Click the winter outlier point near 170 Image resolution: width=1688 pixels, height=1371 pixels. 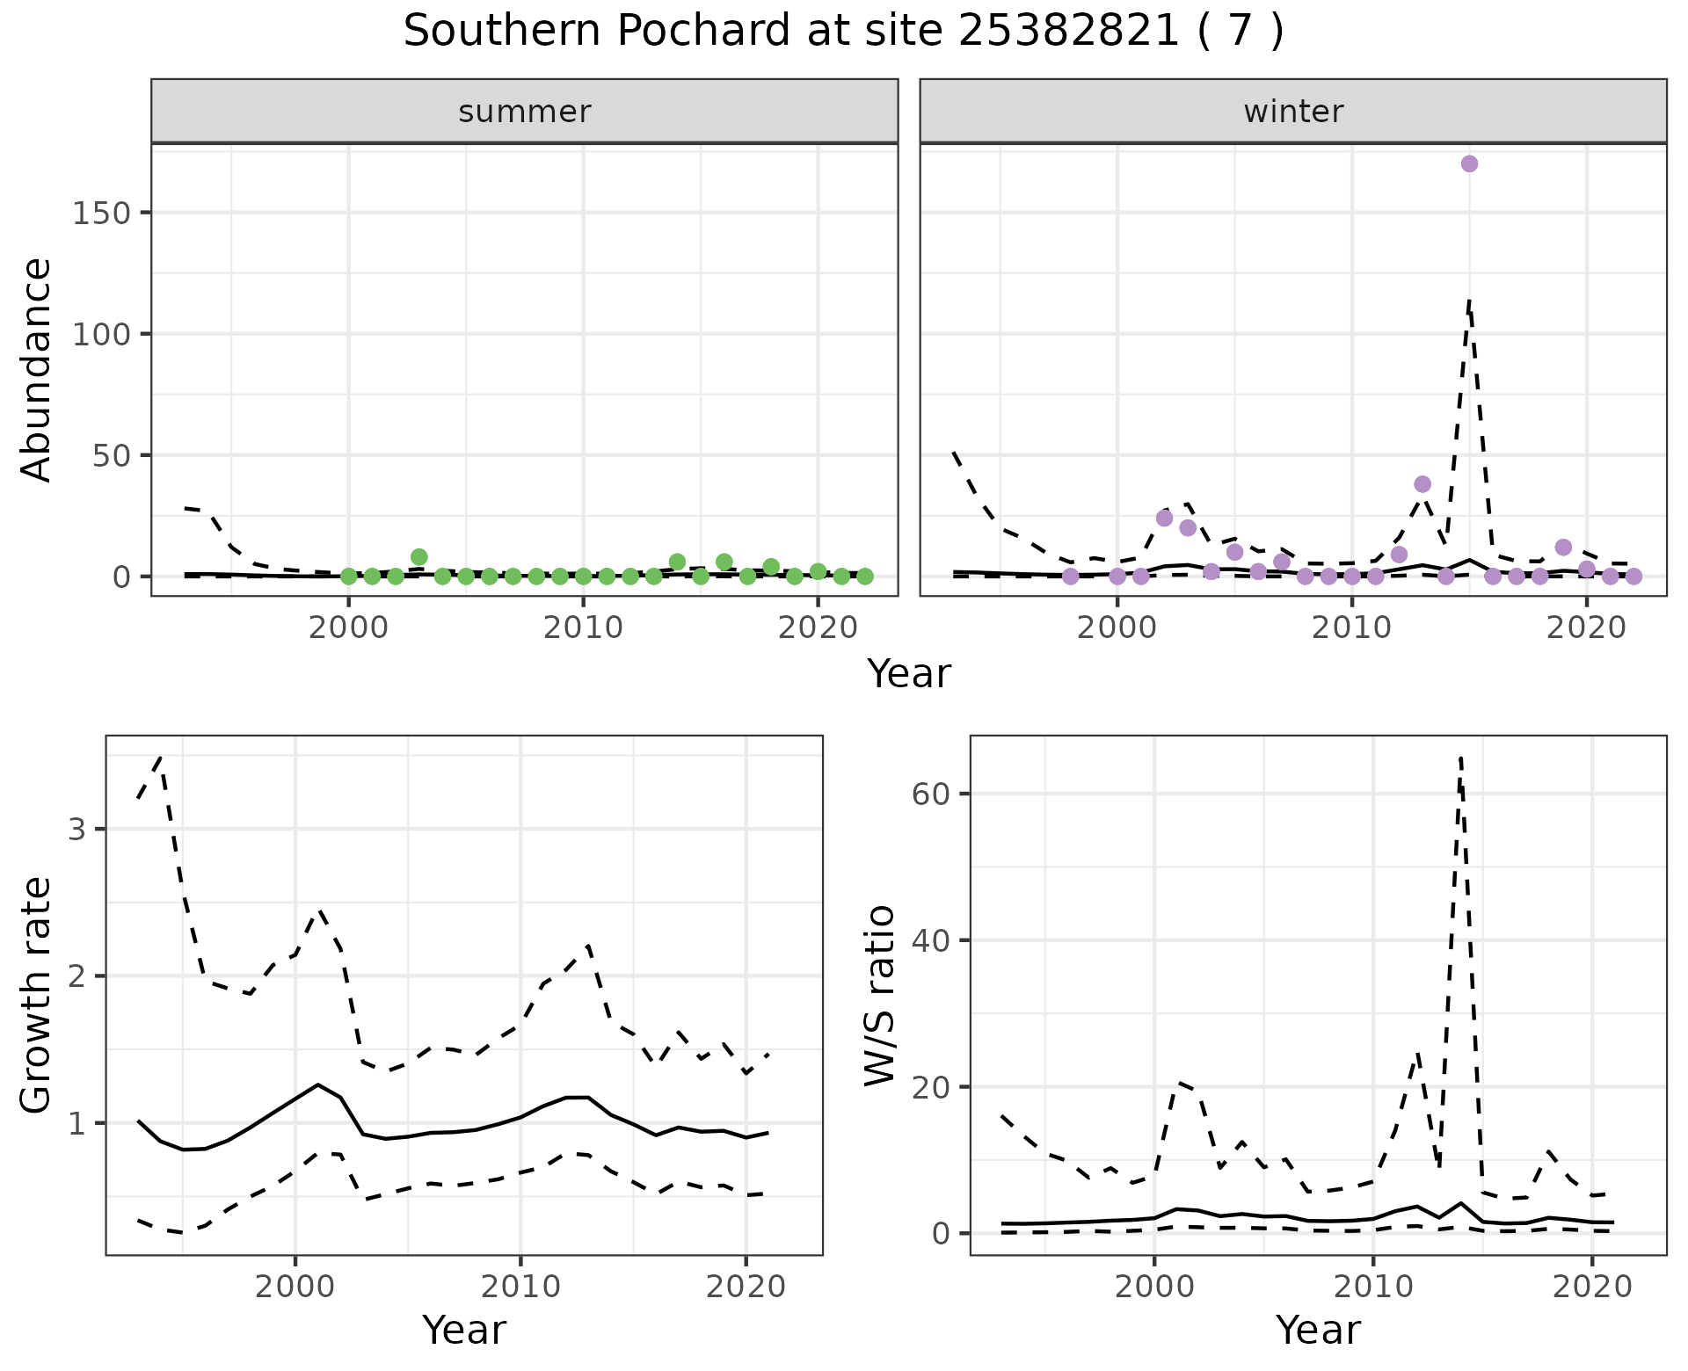1469,164
